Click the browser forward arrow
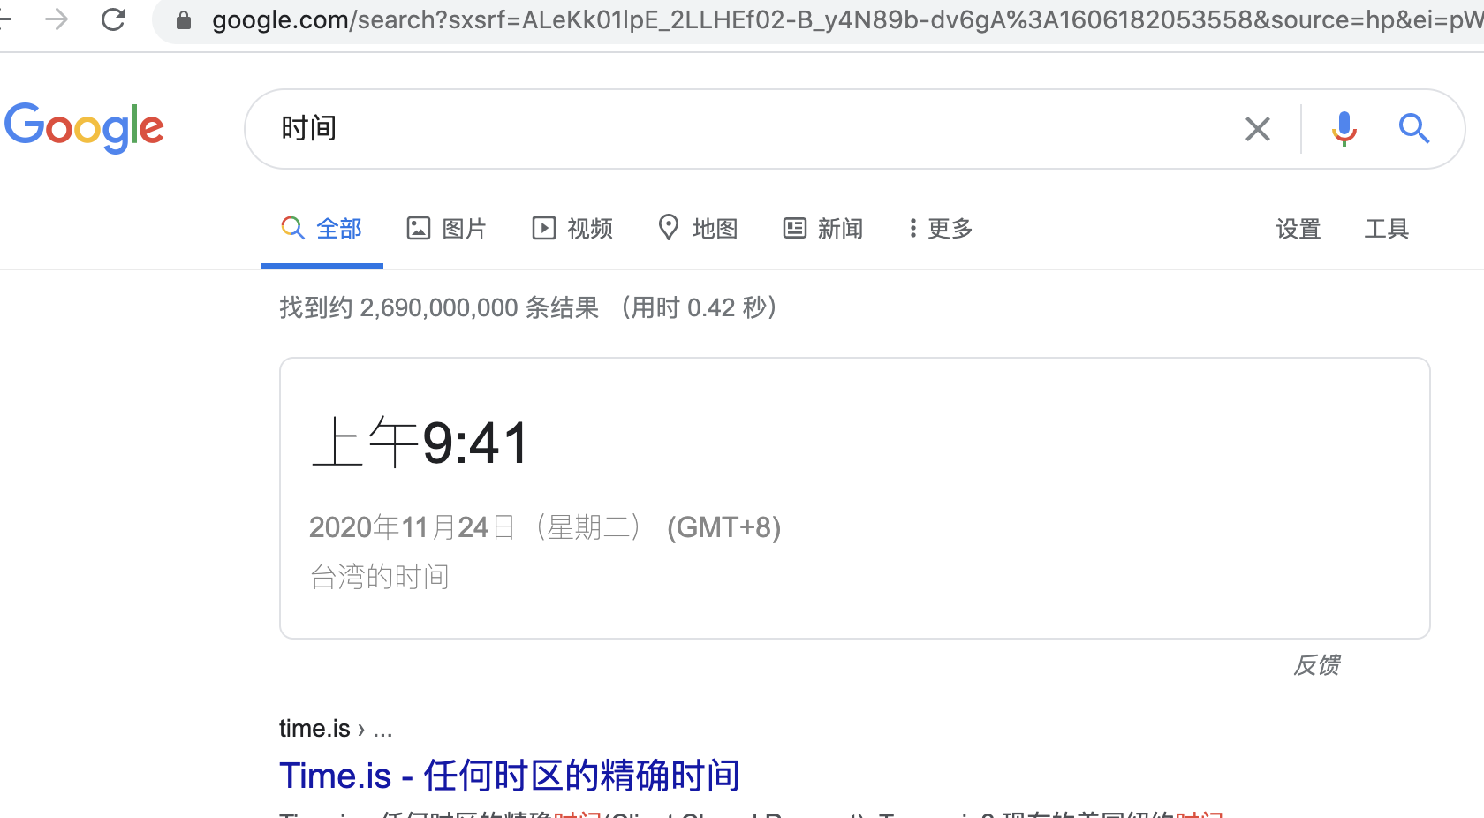This screenshot has height=818, width=1484. point(57,19)
